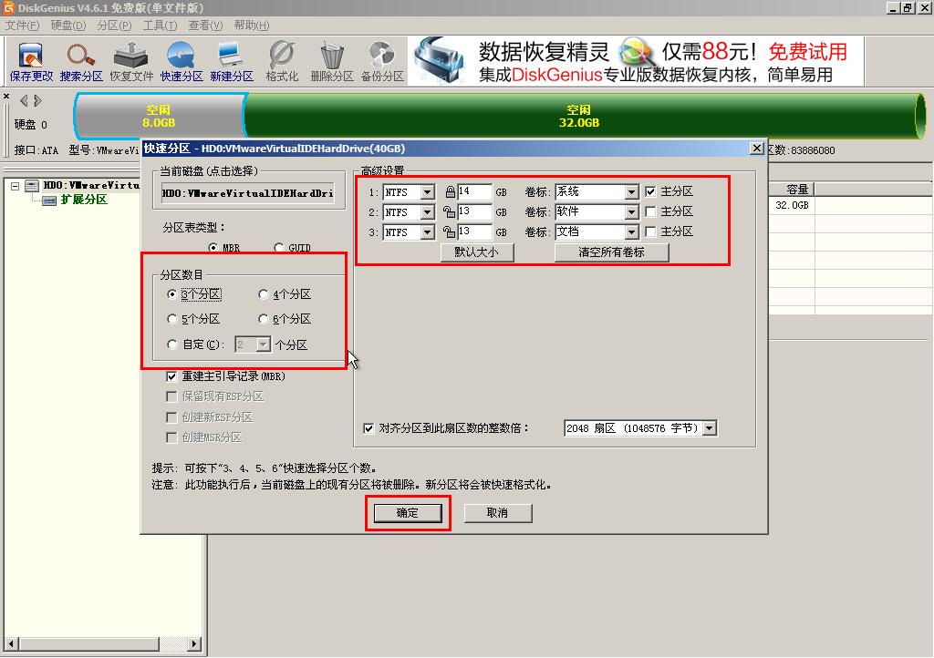Open the 卷标 dropdown showing 文档
The image size is (934, 658).
coord(632,232)
